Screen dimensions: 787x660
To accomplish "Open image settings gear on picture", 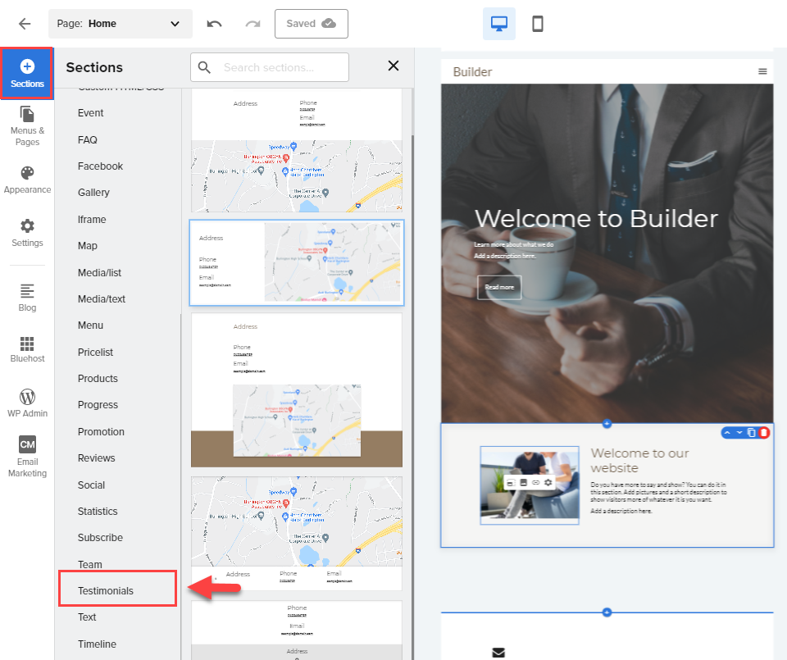I will [x=548, y=482].
